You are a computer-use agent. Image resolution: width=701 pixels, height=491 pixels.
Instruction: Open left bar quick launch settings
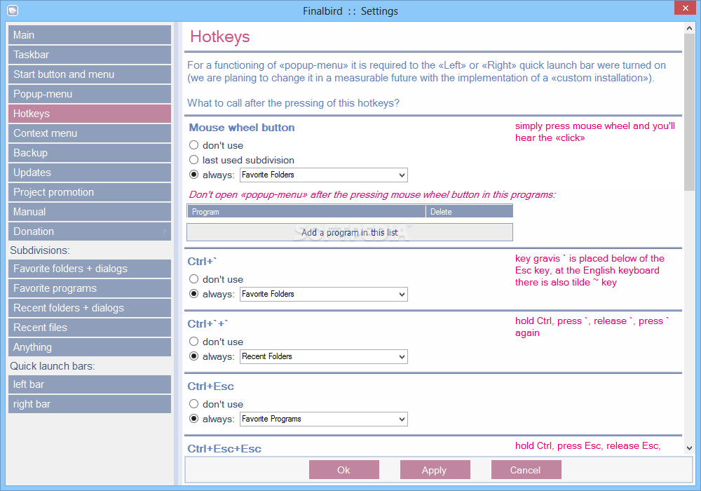(x=90, y=384)
